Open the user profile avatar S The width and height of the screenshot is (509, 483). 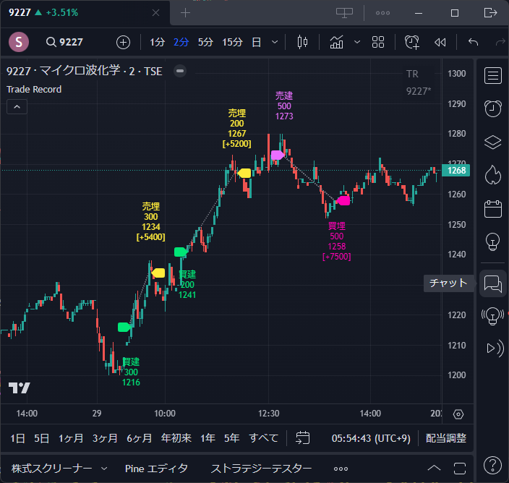click(x=19, y=42)
